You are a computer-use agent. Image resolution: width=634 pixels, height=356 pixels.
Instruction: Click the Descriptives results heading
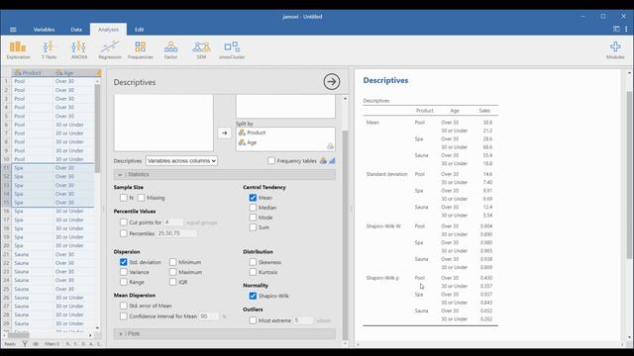[x=385, y=80]
